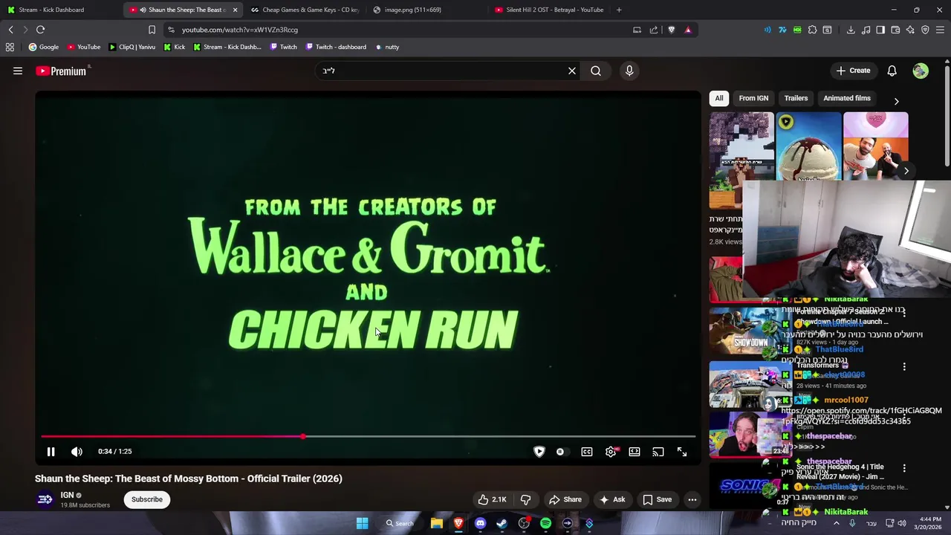Share the video via Share button
This screenshot has width=951, height=535.
point(565,499)
